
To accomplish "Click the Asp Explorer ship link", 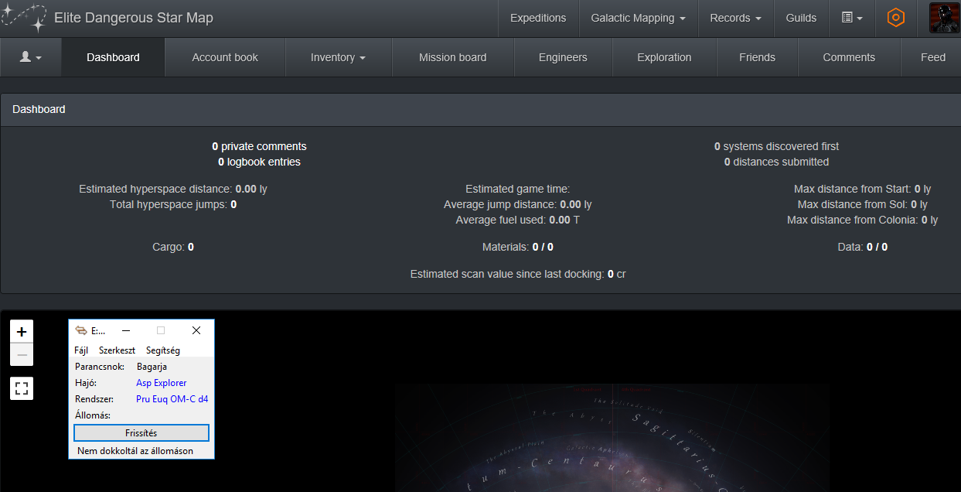I will [x=162, y=383].
